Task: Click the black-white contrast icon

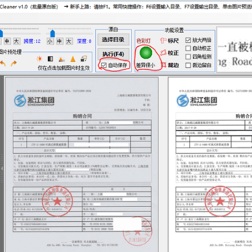Action: pyautogui.click(x=50, y=59)
